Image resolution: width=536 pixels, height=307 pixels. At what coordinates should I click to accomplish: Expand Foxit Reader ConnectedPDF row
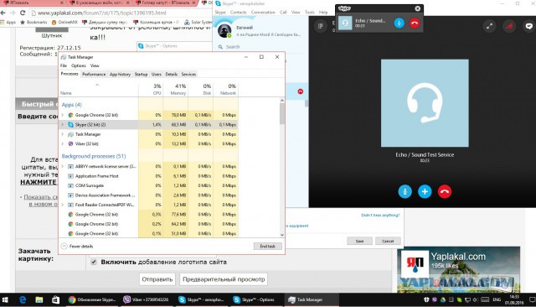[x=63, y=205]
